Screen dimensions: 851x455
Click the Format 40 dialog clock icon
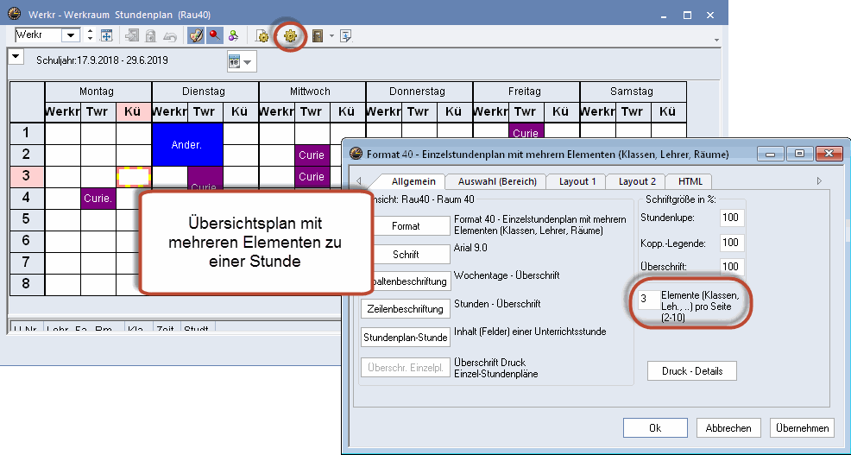[356, 154]
